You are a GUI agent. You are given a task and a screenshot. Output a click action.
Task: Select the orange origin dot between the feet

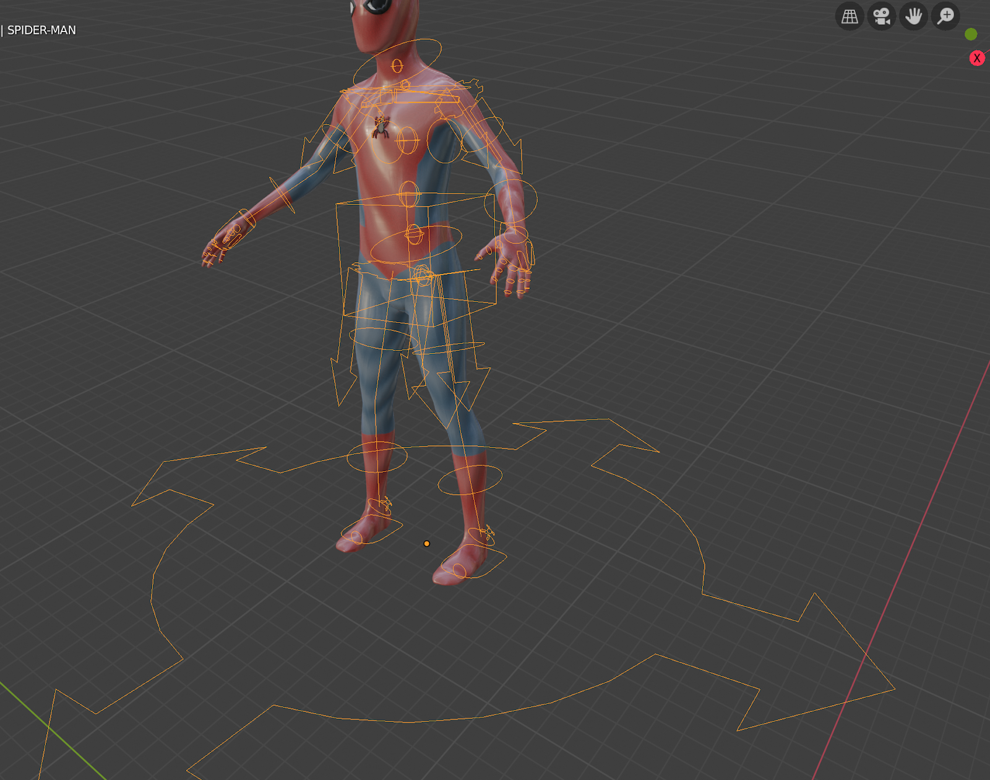click(x=426, y=544)
